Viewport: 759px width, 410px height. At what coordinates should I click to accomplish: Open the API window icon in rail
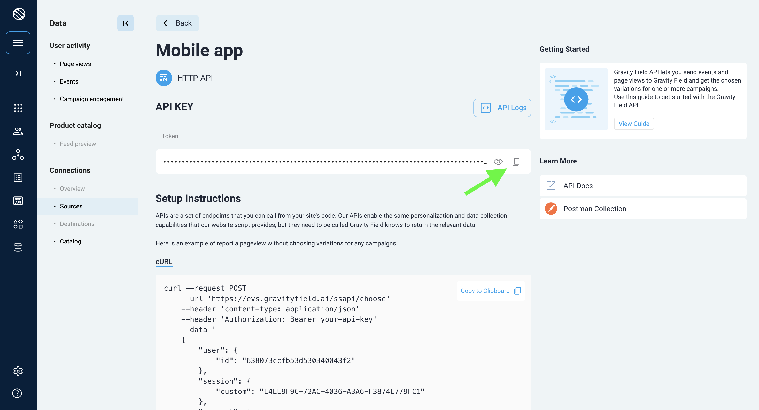18,201
